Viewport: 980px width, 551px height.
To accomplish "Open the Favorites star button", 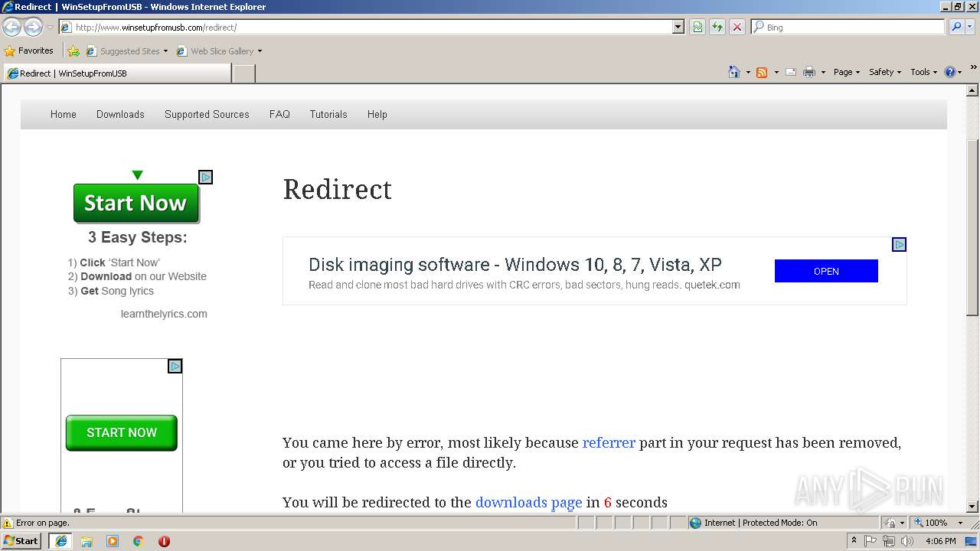I will [x=29, y=51].
